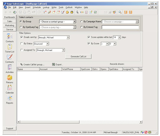Select the By Campaign Name radio button
Screen dimensions: 160x136
pos(81,22)
